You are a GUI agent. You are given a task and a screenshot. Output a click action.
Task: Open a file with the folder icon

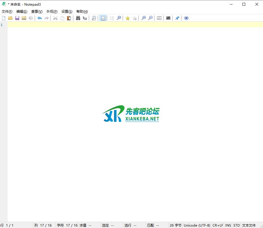10,18
